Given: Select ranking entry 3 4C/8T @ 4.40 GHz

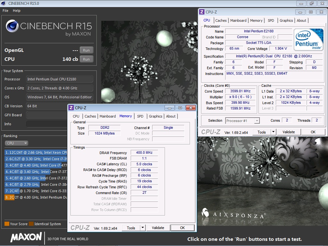Looking at the screenshot, I should coord(36,165).
